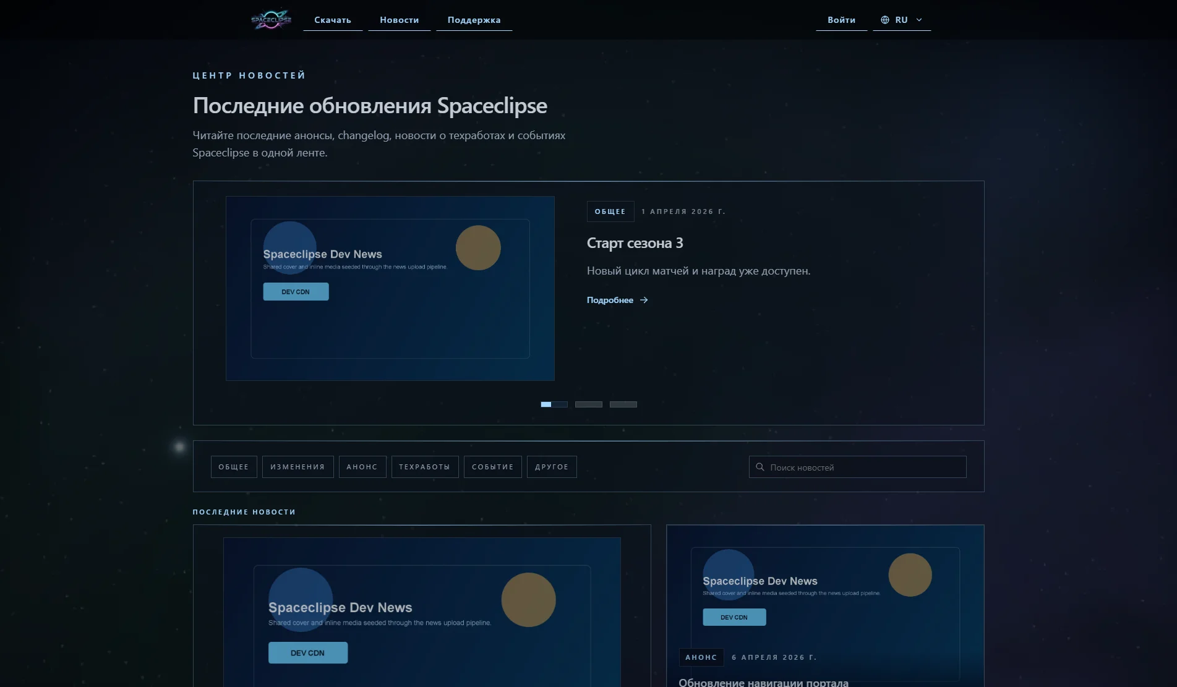This screenshot has width=1177, height=687.
Task: Toggle the СОБЫТИЕ filter chip
Action: click(492, 466)
